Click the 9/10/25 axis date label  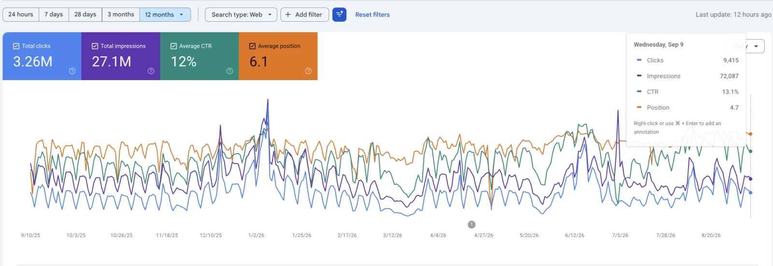click(x=30, y=236)
